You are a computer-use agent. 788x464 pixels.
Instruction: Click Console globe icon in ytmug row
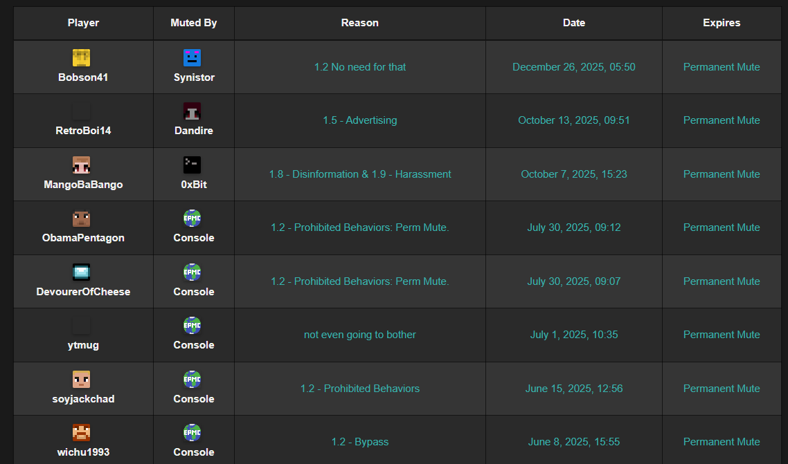pos(192,326)
